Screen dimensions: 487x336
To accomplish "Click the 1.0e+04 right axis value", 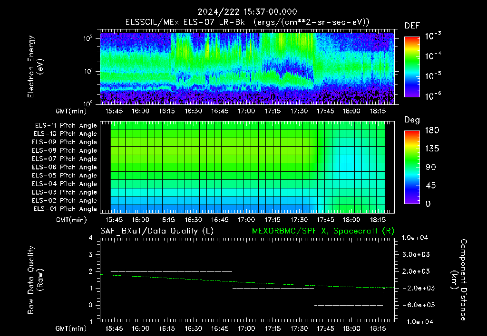I will coord(415,238).
